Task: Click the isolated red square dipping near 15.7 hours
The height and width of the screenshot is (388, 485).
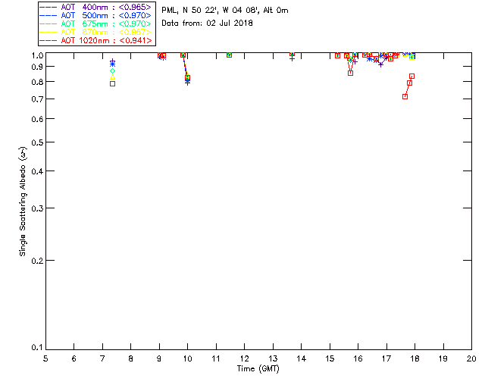Action: point(350,74)
